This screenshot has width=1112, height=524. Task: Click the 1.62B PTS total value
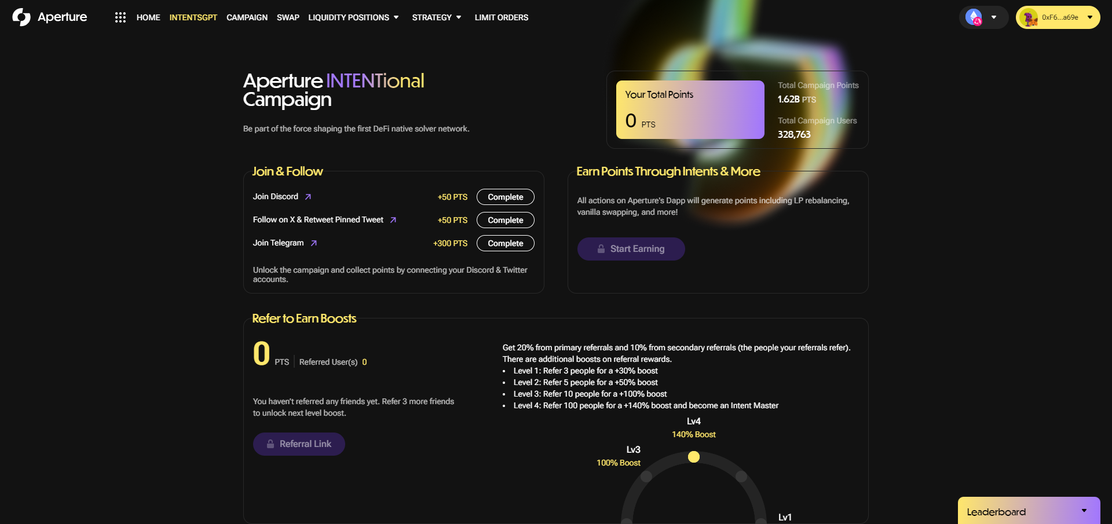pos(797,100)
